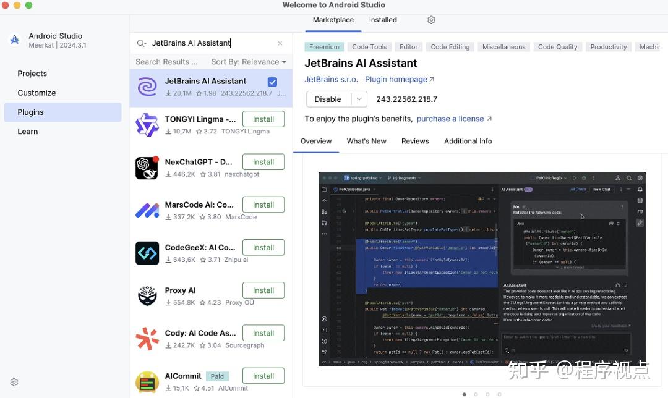Select the TONGYI Lingma plugin icon
Screen dimensions: 668x398
coord(147,124)
